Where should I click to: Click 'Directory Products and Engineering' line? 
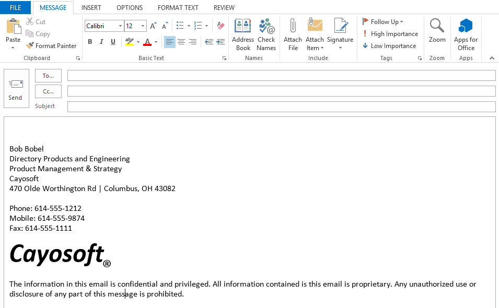click(x=69, y=159)
